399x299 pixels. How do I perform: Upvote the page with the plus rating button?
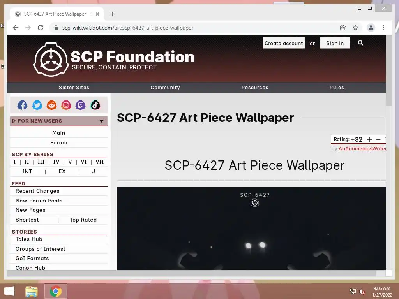click(369, 139)
